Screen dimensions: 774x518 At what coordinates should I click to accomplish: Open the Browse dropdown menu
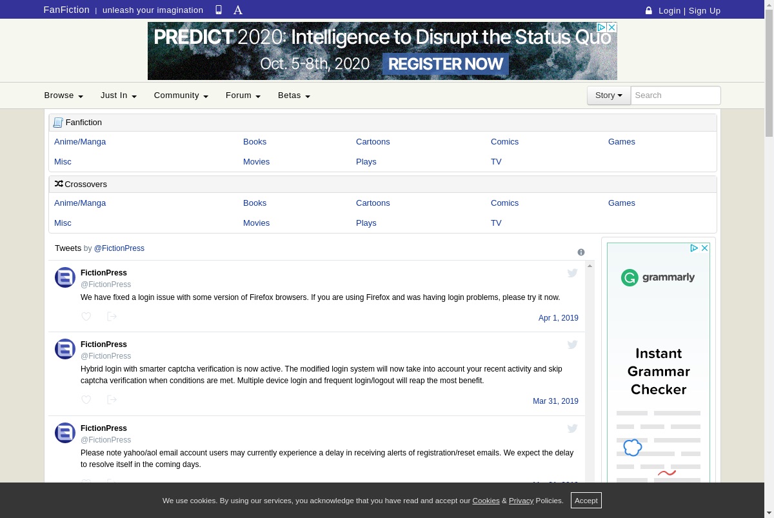64,95
